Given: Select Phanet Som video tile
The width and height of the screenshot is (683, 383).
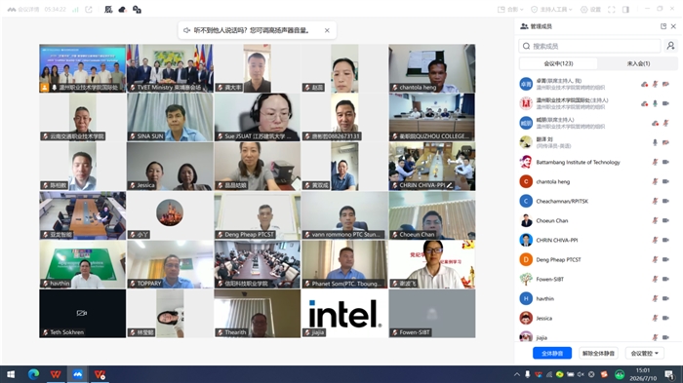Looking at the screenshot, I should point(344,264).
